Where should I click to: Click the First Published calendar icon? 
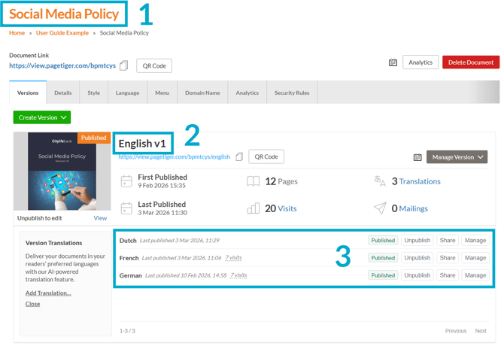(x=126, y=181)
